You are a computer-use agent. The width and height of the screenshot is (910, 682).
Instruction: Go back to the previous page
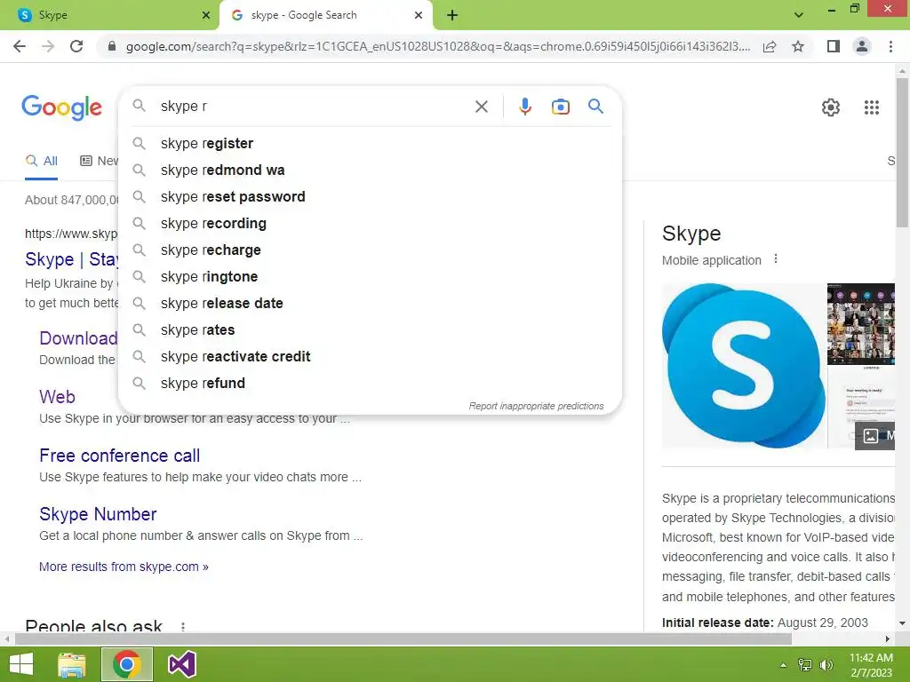[20, 46]
